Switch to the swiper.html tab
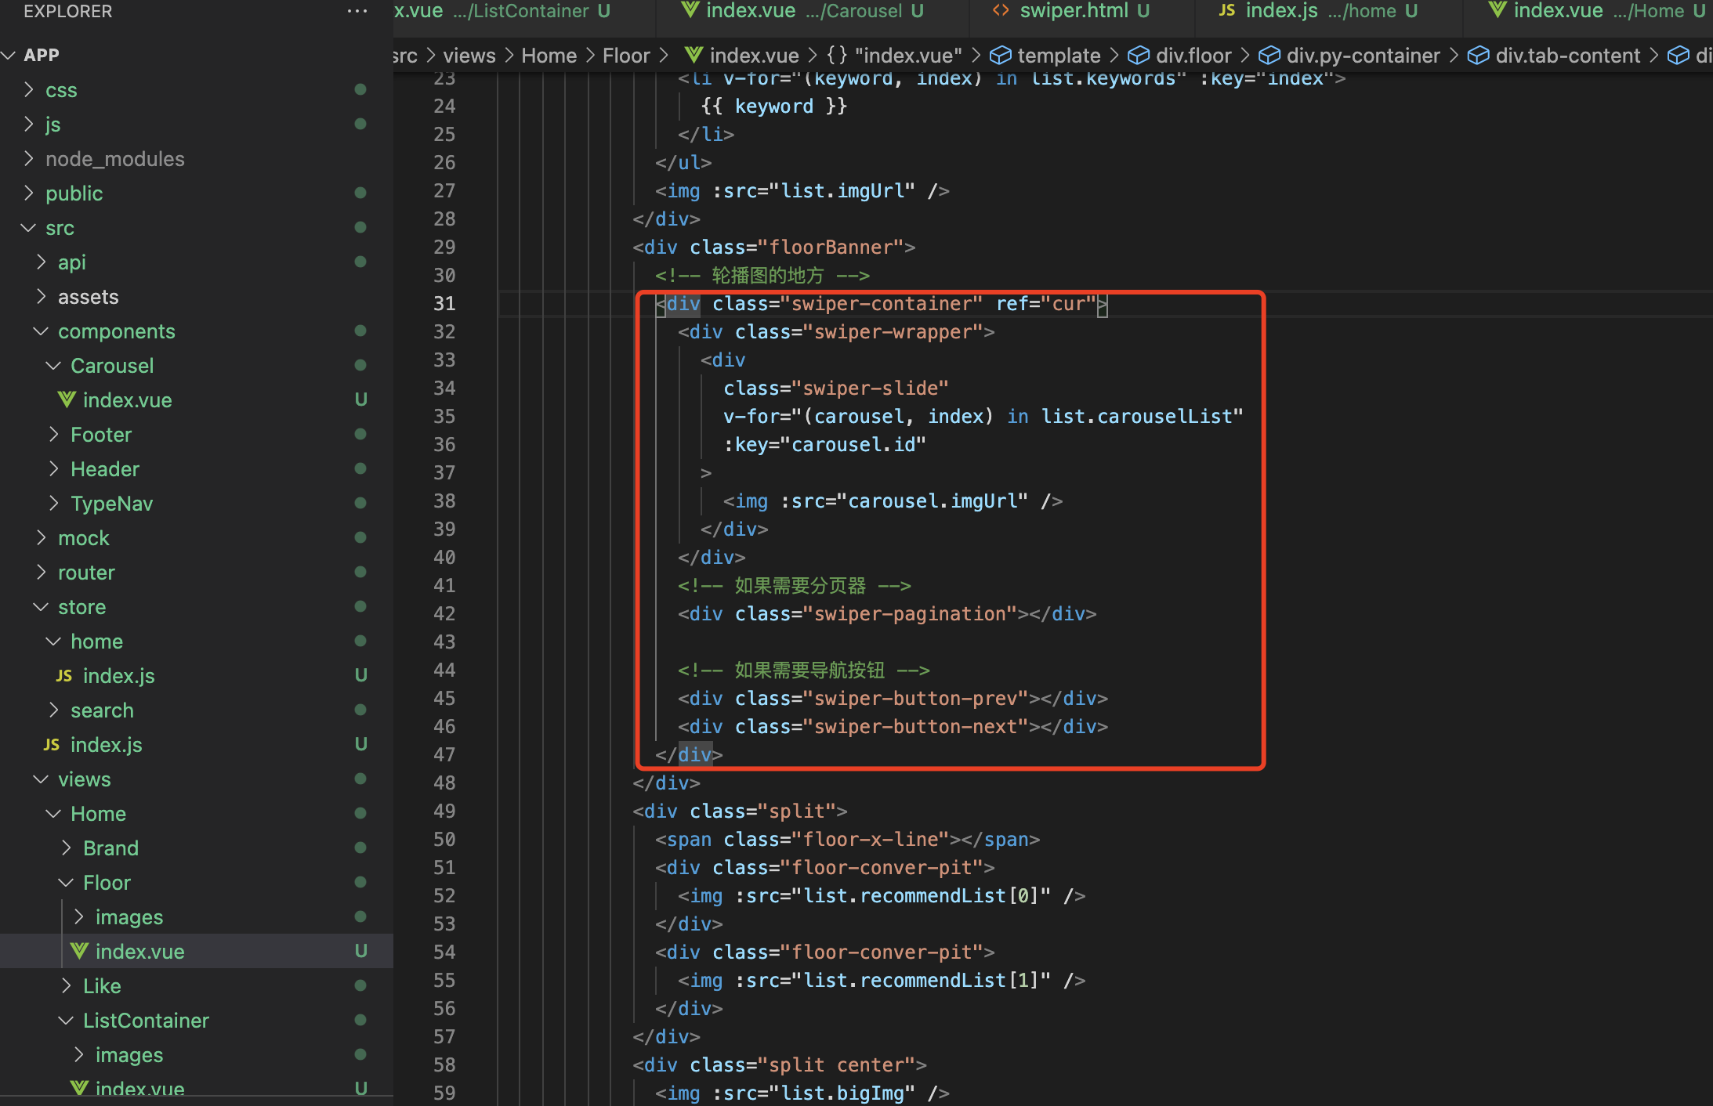This screenshot has width=1713, height=1106. 1073,11
